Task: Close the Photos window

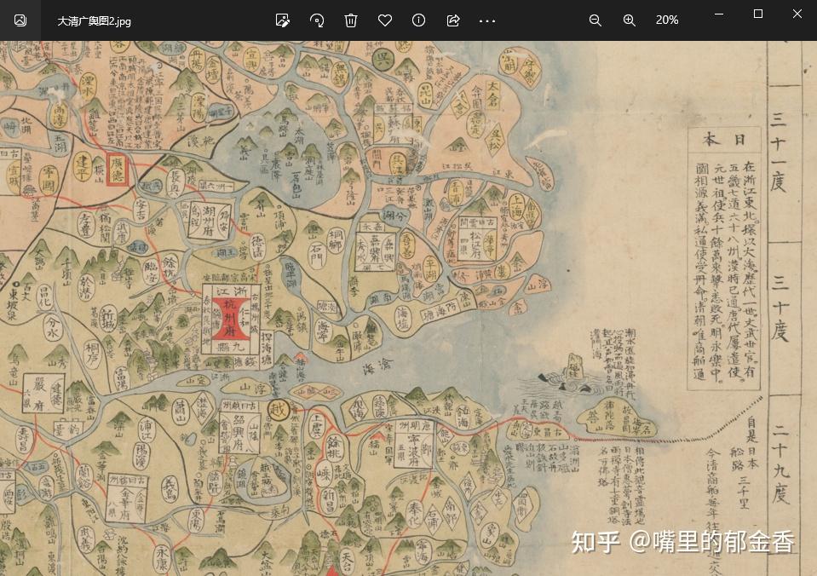Action: coord(797,14)
